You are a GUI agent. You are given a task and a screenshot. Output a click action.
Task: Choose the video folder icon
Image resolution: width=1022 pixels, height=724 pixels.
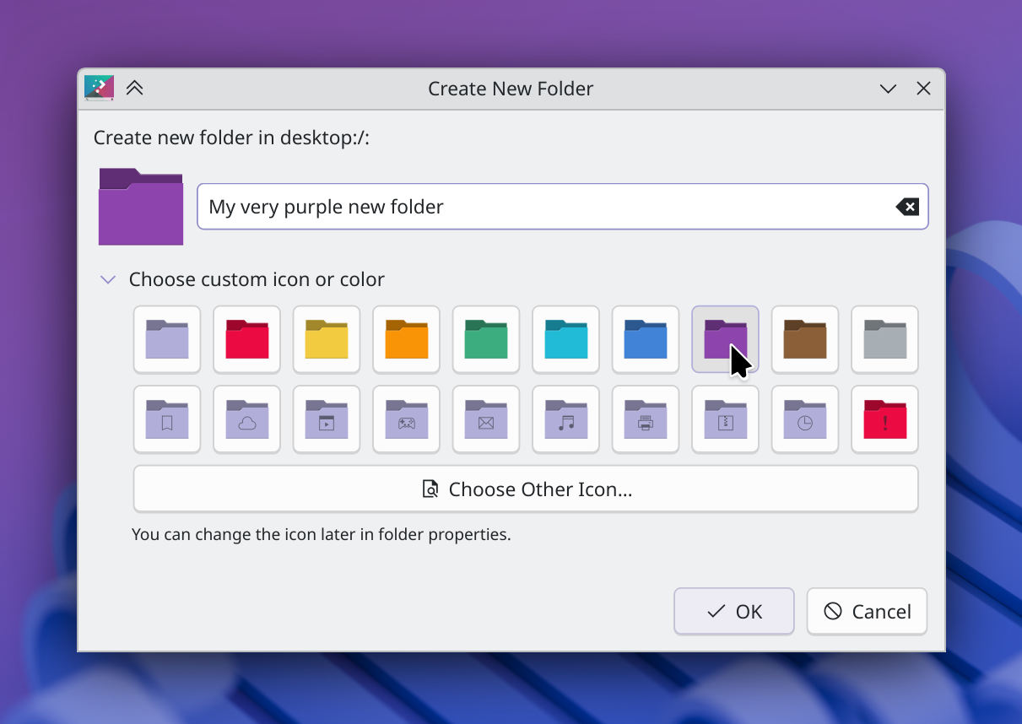click(x=327, y=419)
